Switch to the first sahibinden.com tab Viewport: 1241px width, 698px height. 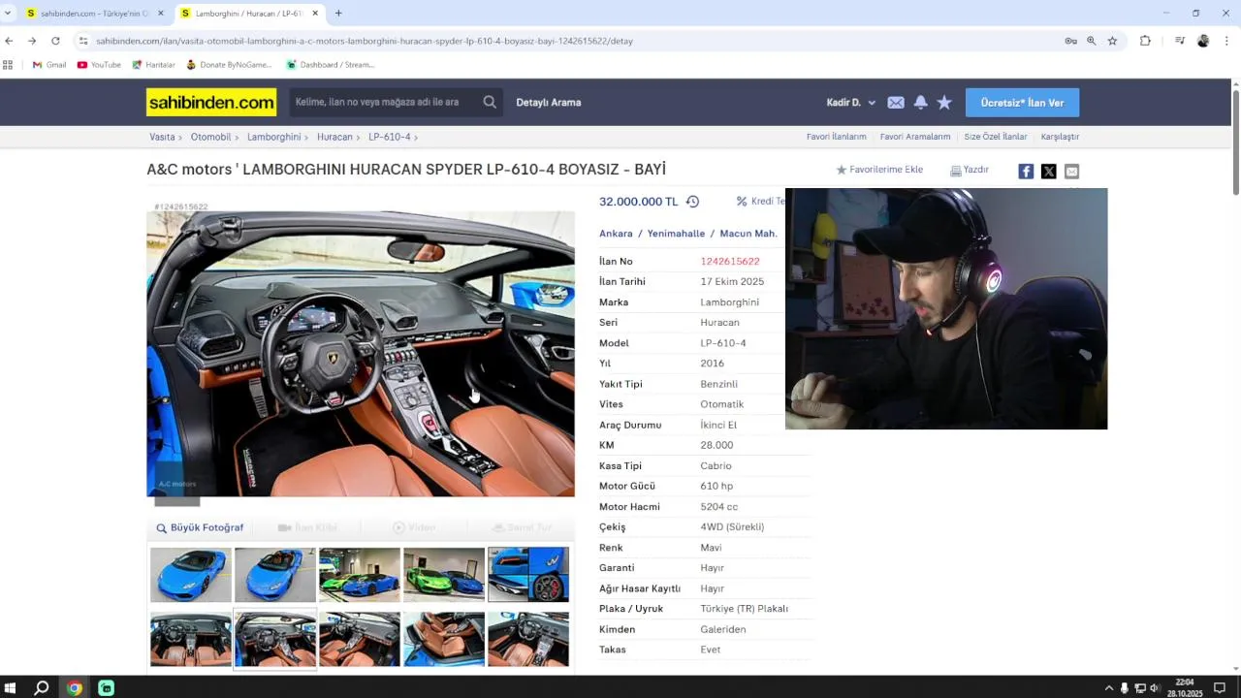click(94, 14)
